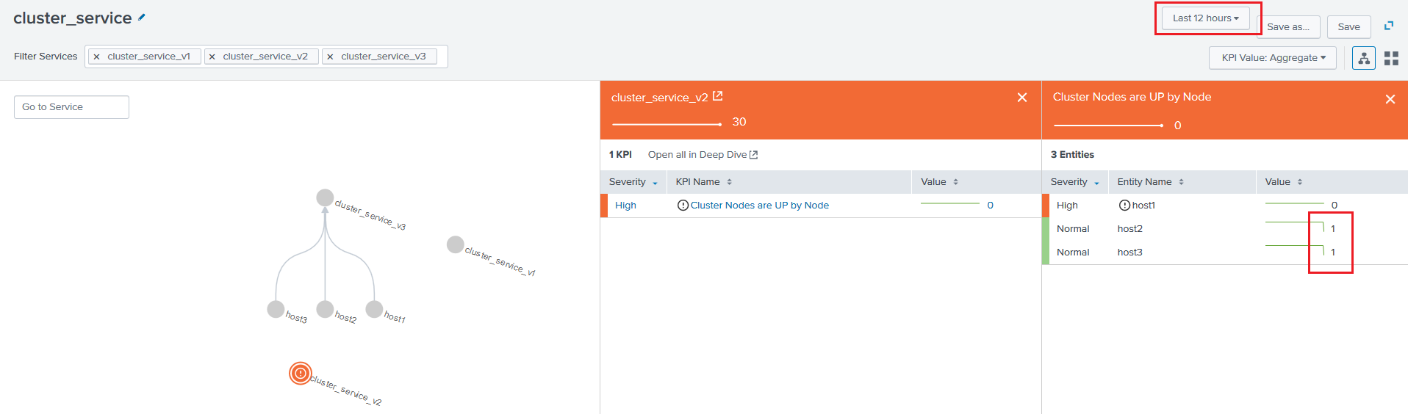Open KPI Value: Aggregate dropdown
This screenshot has width=1408, height=414.
(1273, 58)
